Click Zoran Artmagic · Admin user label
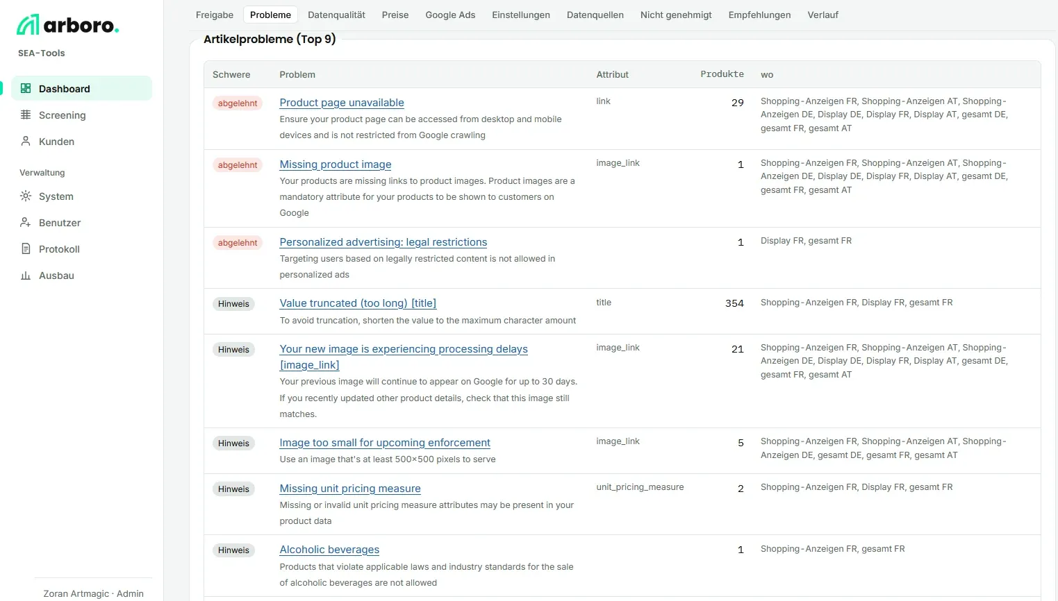1058x601 pixels. 93,593
